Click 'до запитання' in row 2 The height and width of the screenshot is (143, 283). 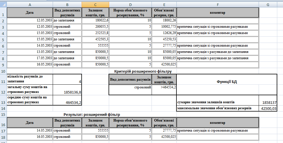67,21
